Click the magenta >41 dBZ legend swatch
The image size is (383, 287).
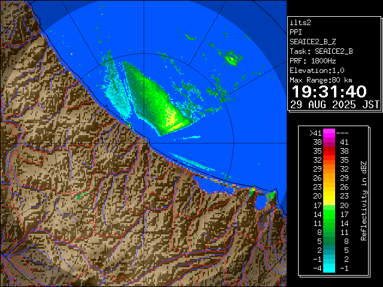pos(329,133)
